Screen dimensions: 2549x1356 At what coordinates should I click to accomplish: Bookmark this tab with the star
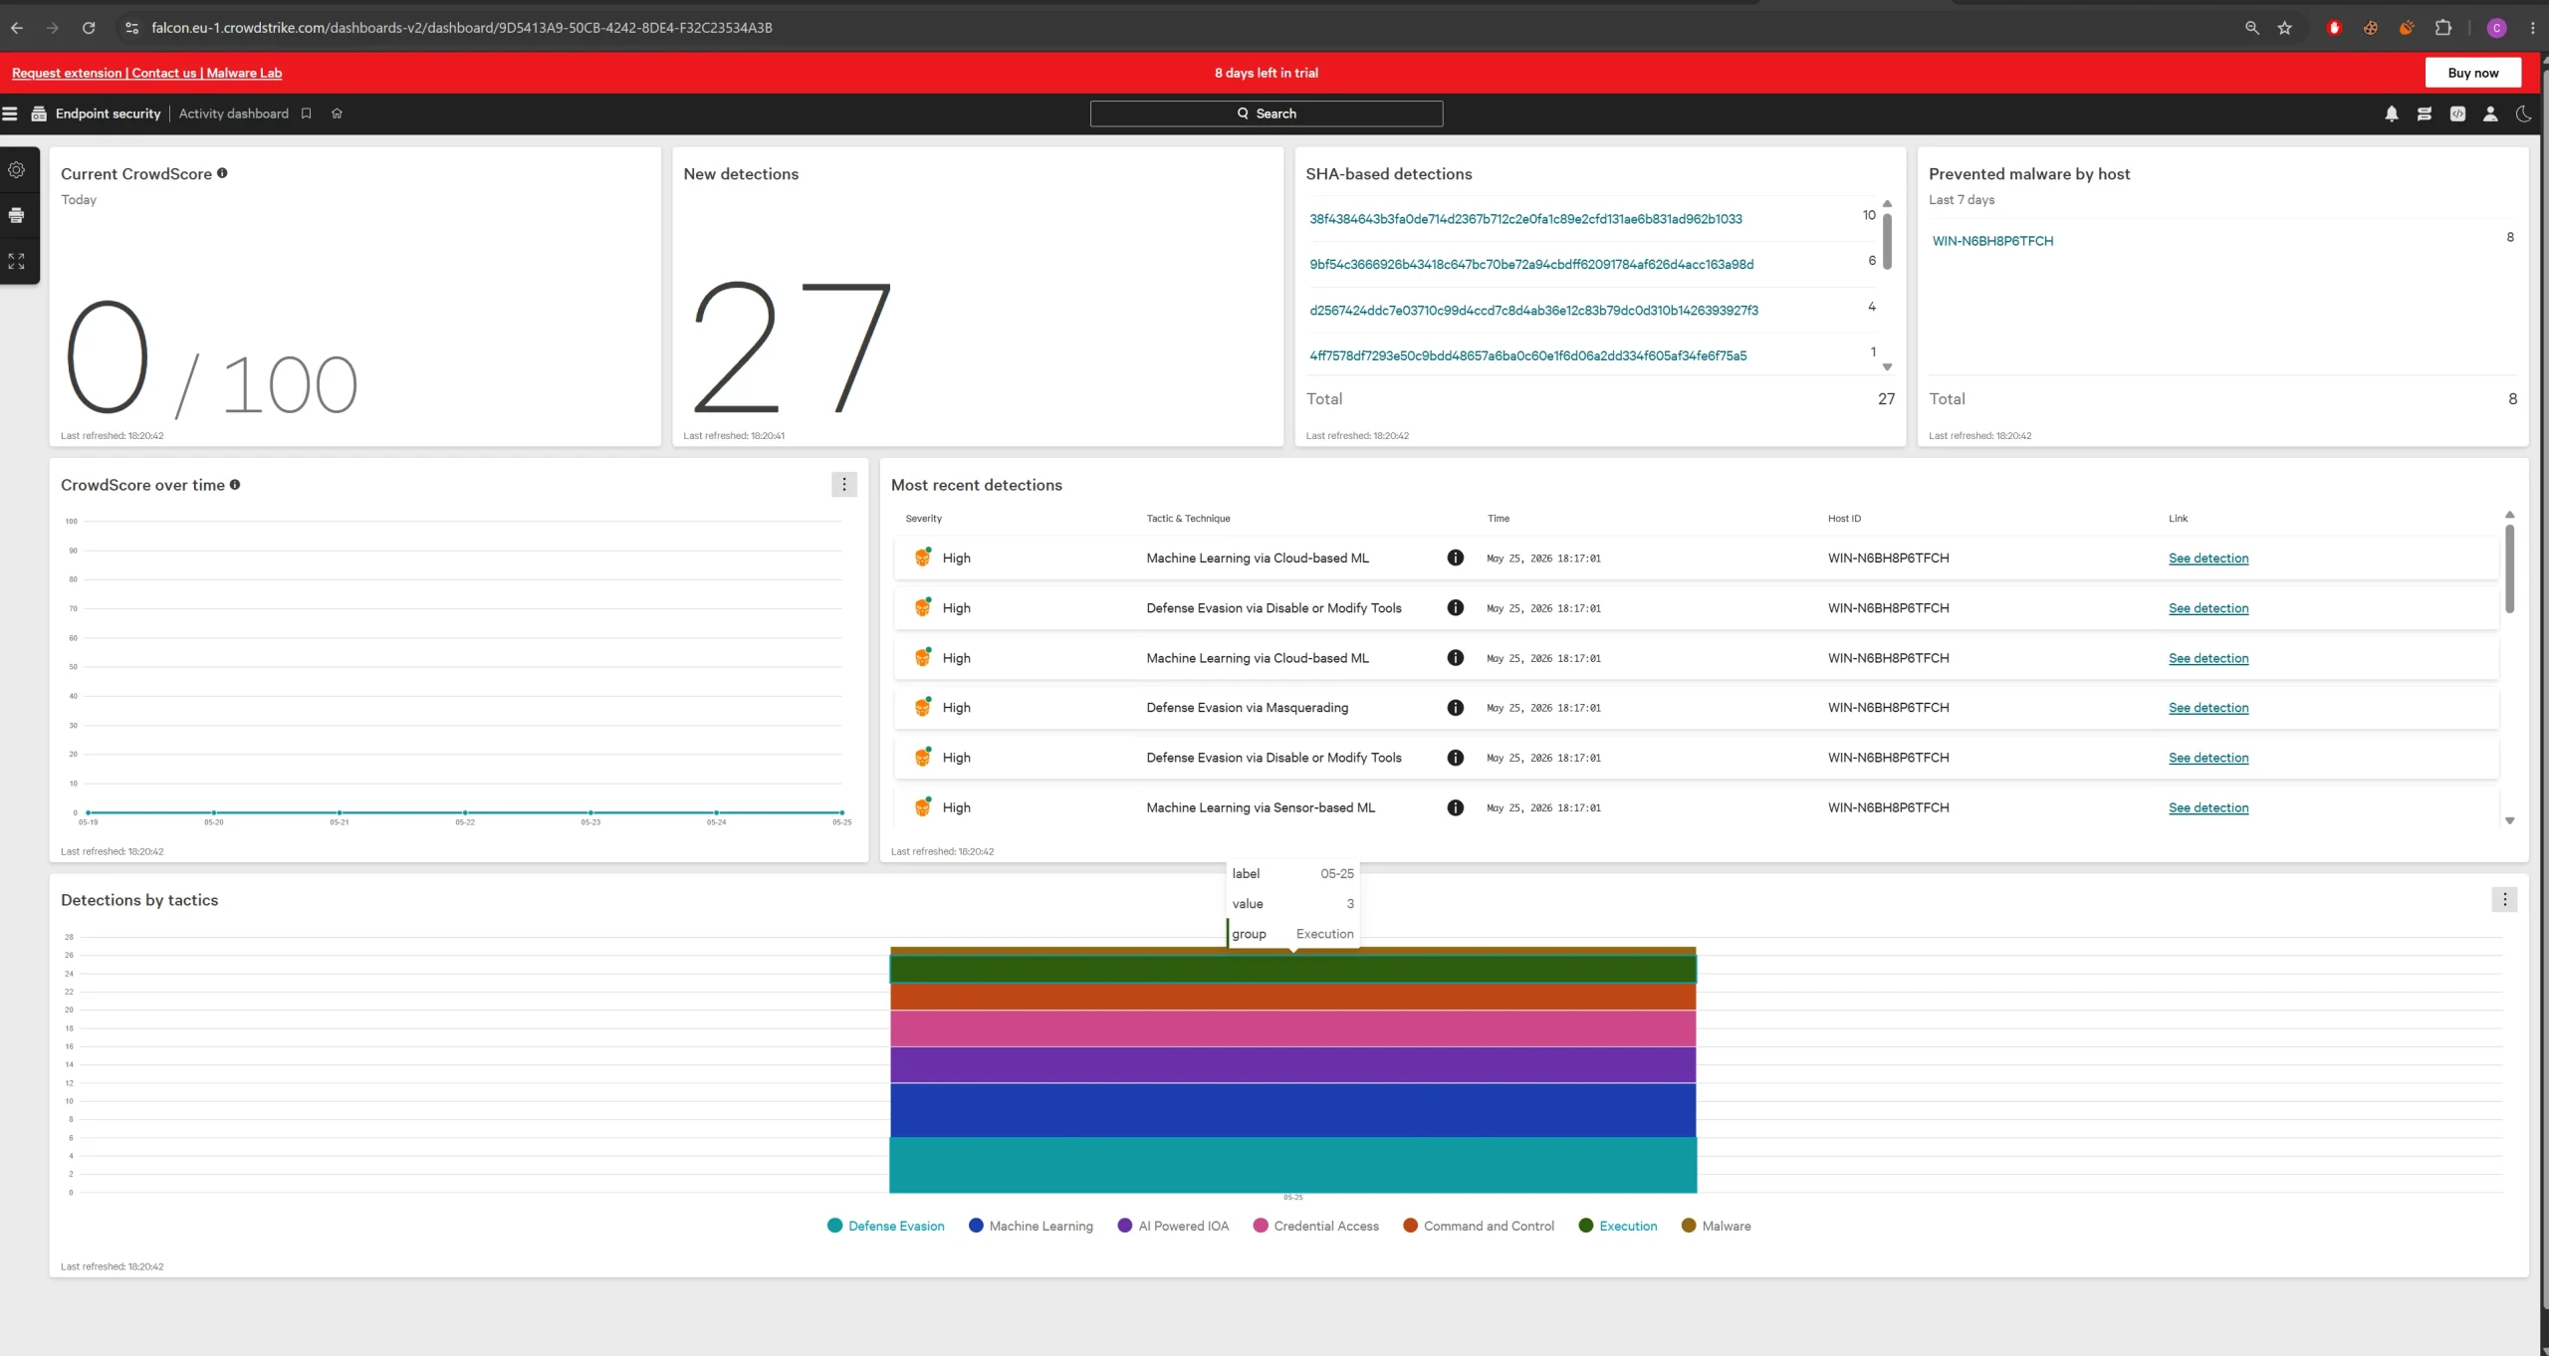click(x=2285, y=28)
